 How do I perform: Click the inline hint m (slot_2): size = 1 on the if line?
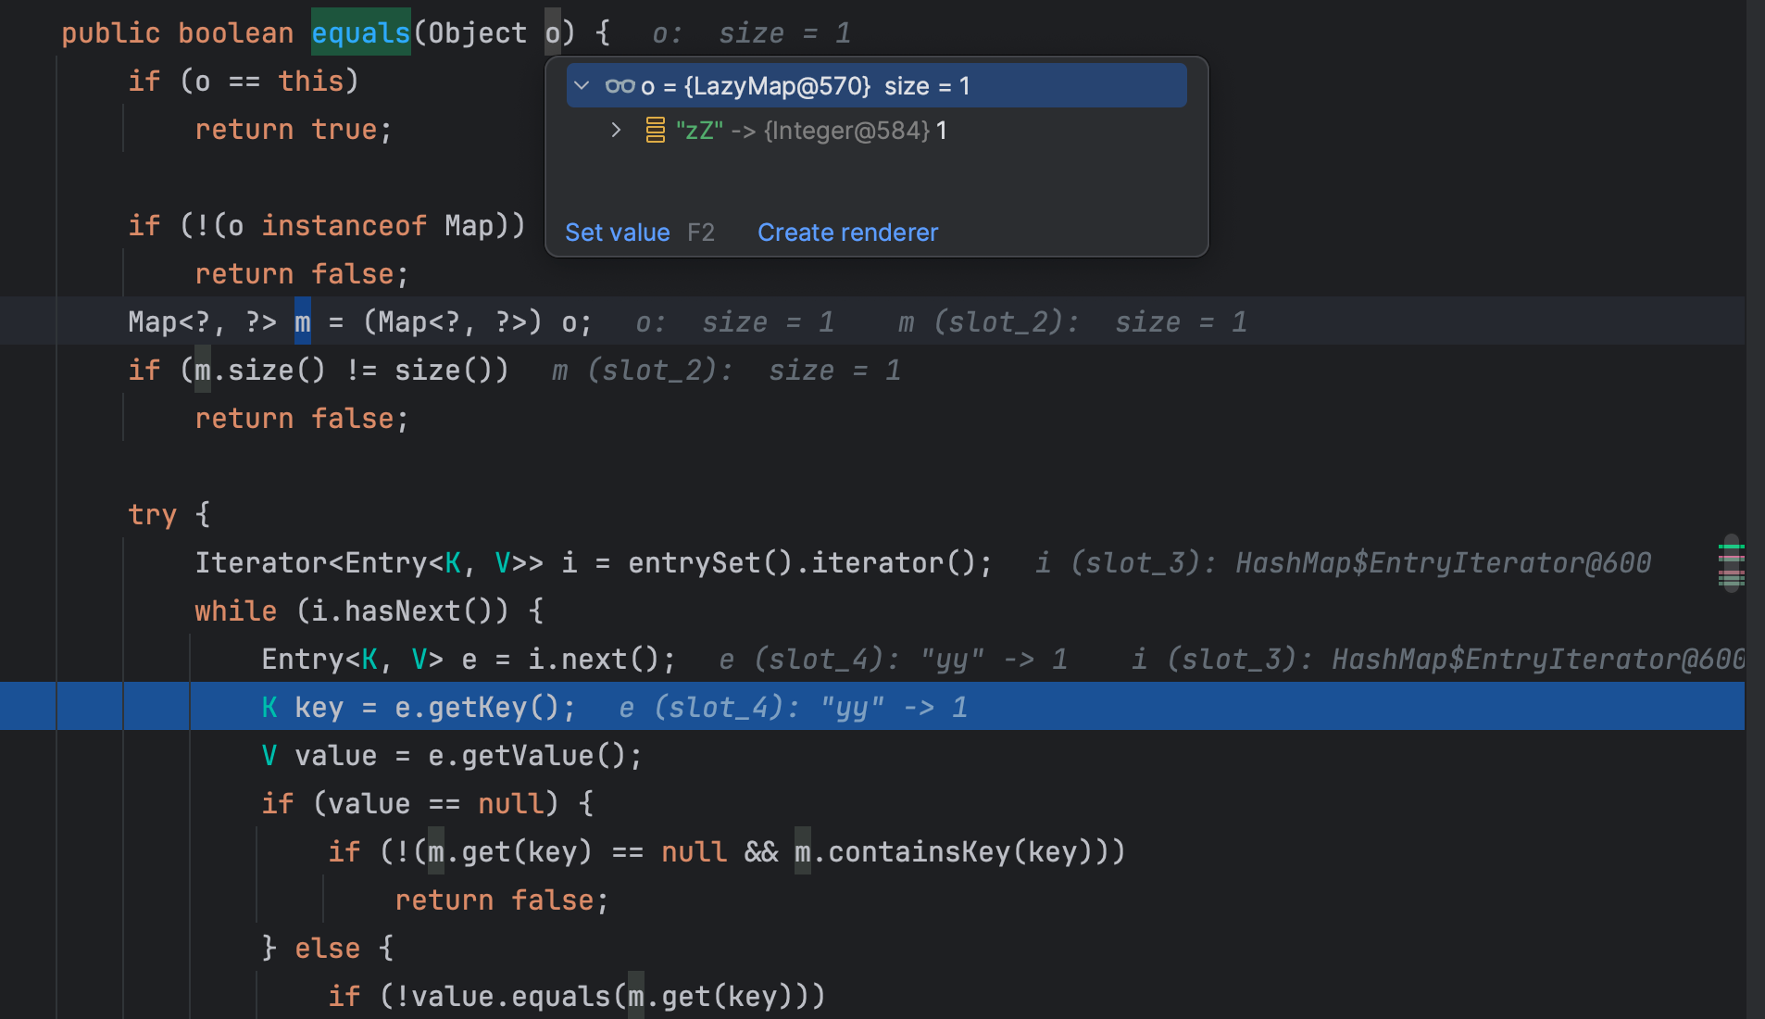(726, 370)
